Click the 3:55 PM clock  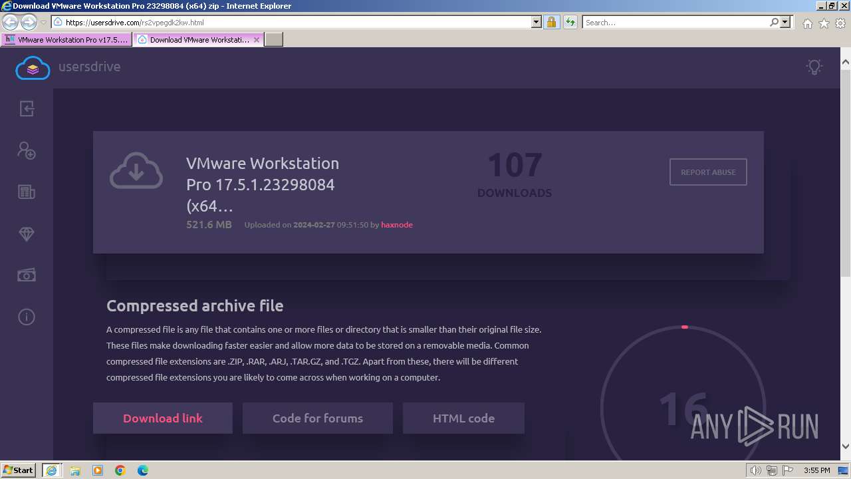pos(817,470)
